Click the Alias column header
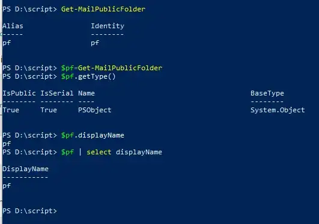The image size is (319, 224). (x=13, y=26)
